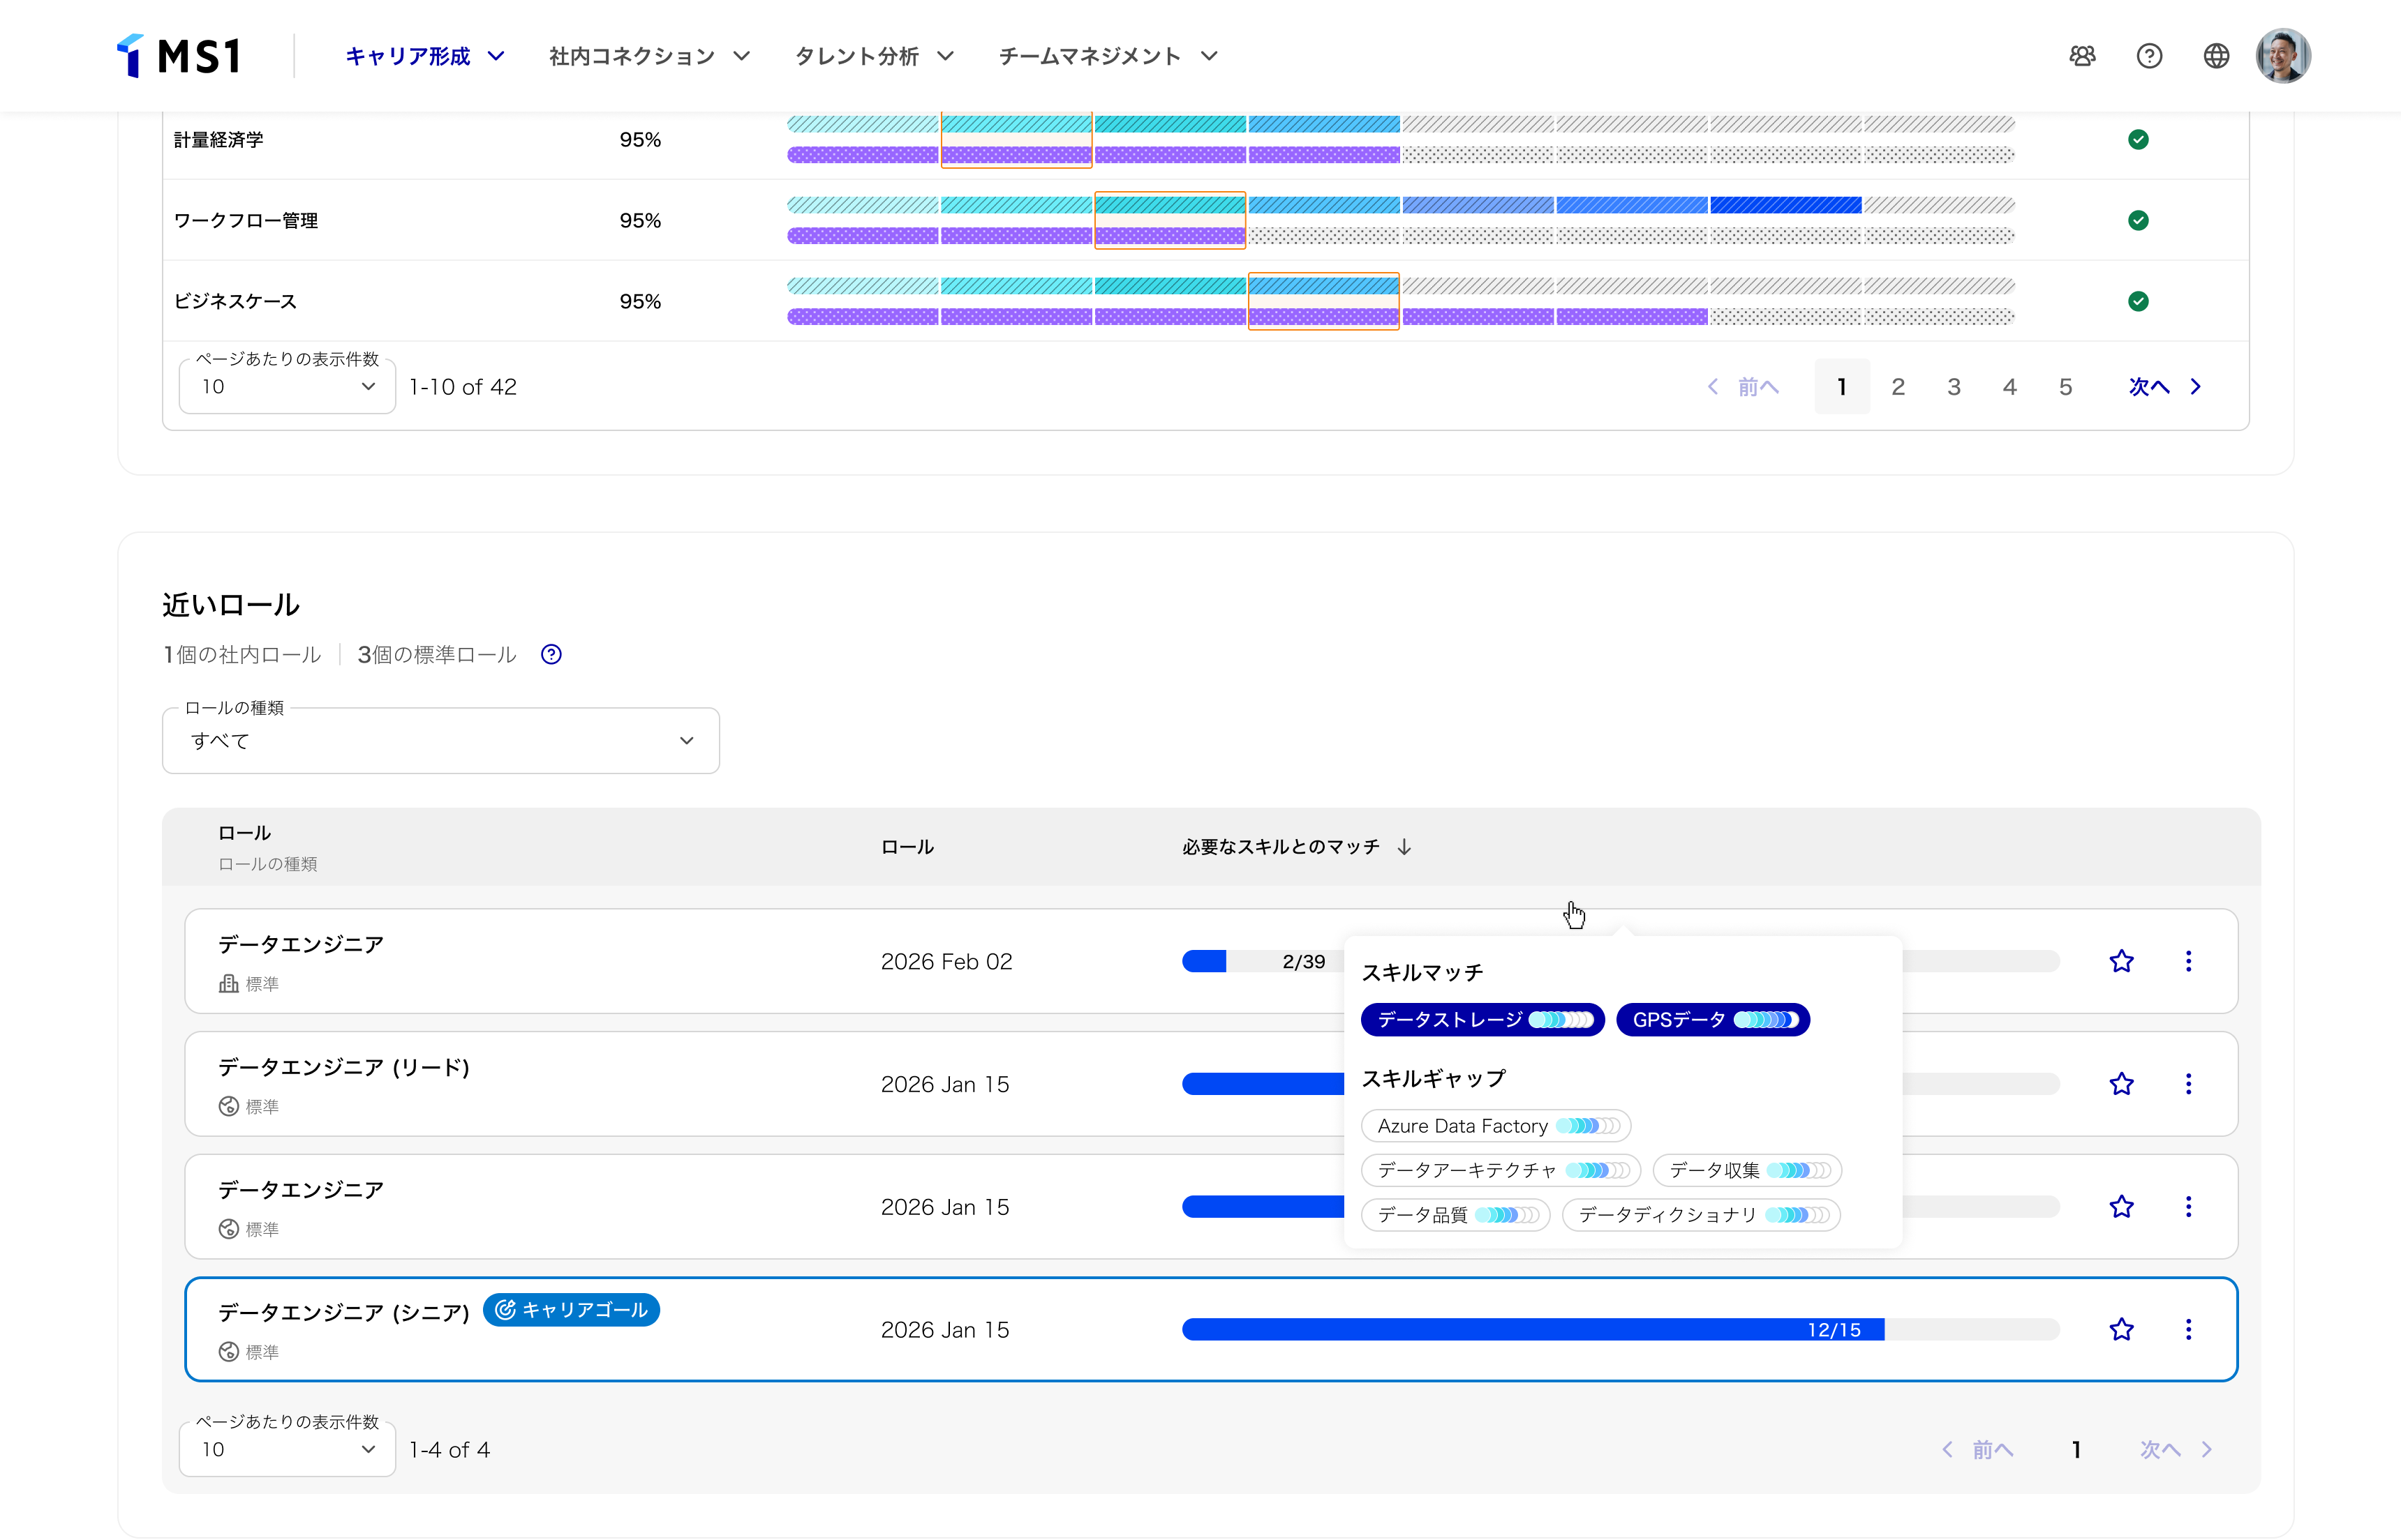Click 次へ in skills table pagination

coord(2164,387)
